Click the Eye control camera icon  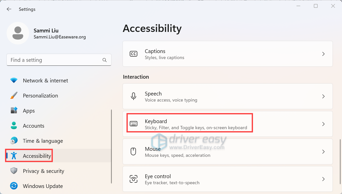(134, 179)
